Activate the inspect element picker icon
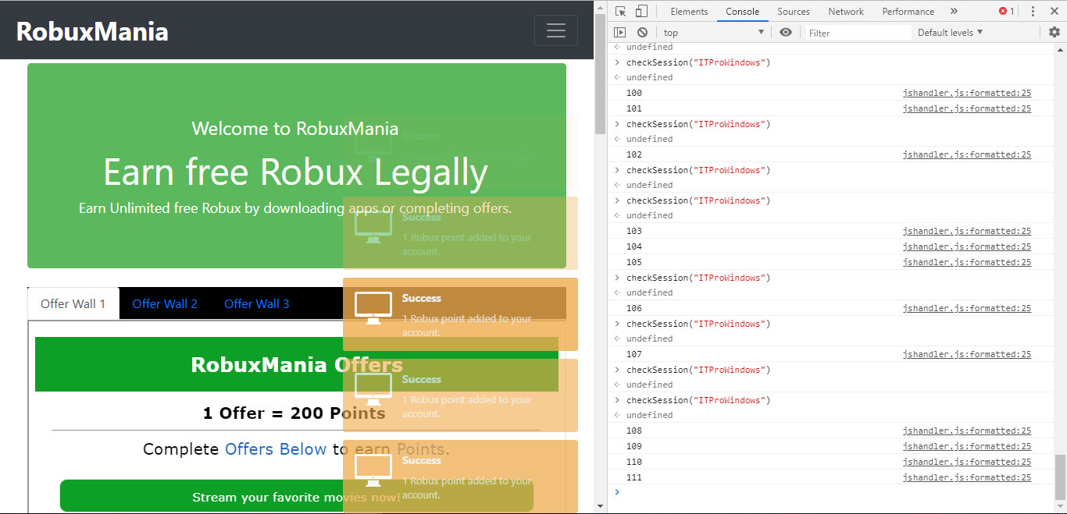 (x=620, y=11)
